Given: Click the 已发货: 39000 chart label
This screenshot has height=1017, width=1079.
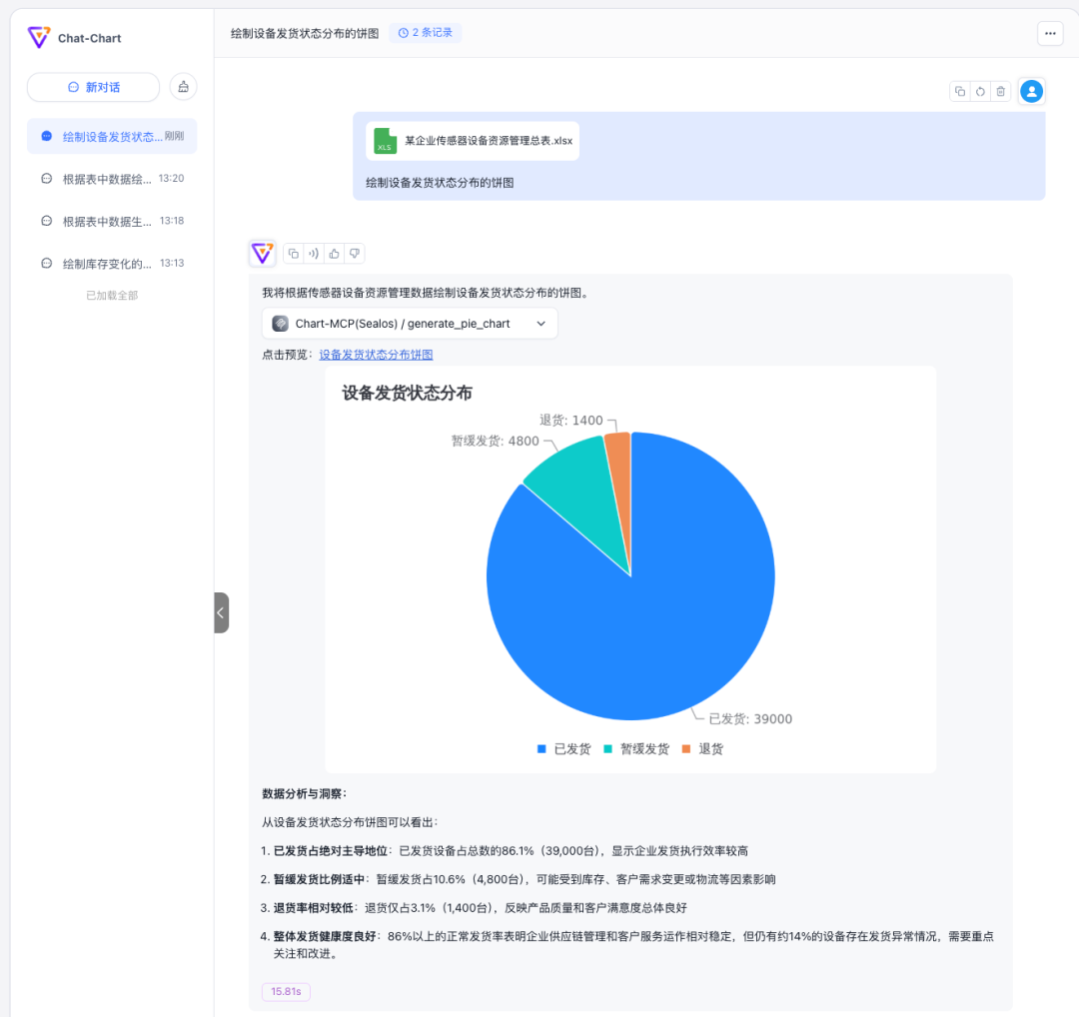Looking at the screenshot, I should coord(750,718).
